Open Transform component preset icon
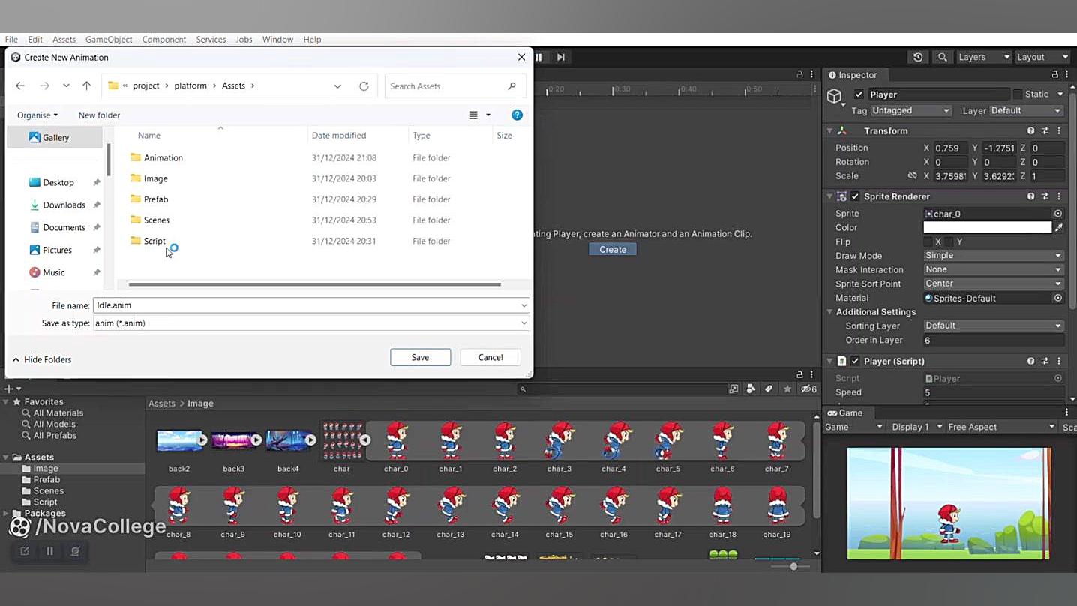The height and width of the screenshot is (606, 1077). [x=1045, y=130]
